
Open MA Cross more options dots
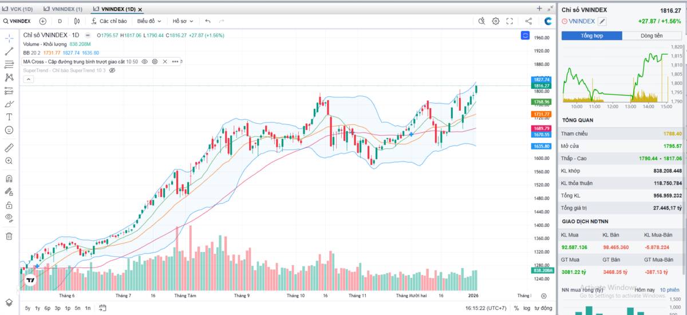175,61
